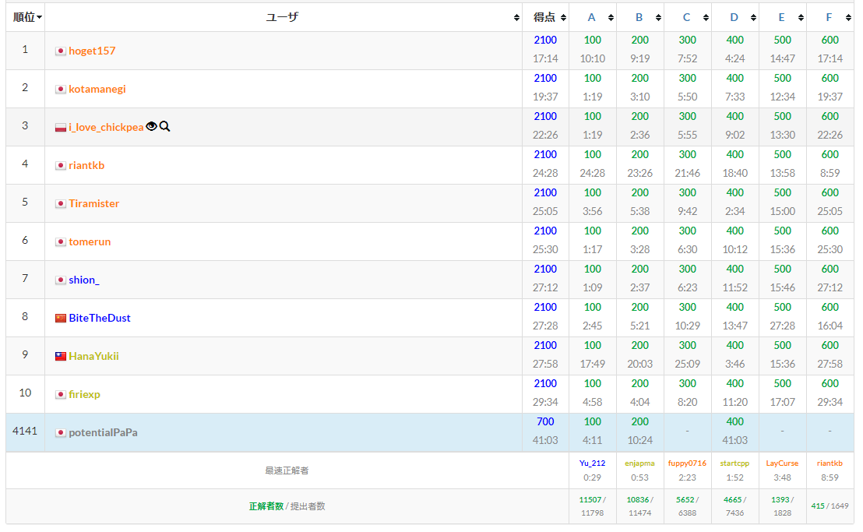Click the China flag beside BiteTheDust

(x=61, y=319)
